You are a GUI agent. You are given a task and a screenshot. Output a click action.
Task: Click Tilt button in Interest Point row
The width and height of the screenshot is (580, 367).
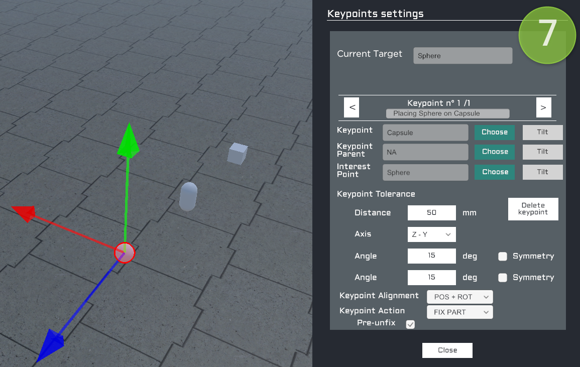click(x=543, y=172)
